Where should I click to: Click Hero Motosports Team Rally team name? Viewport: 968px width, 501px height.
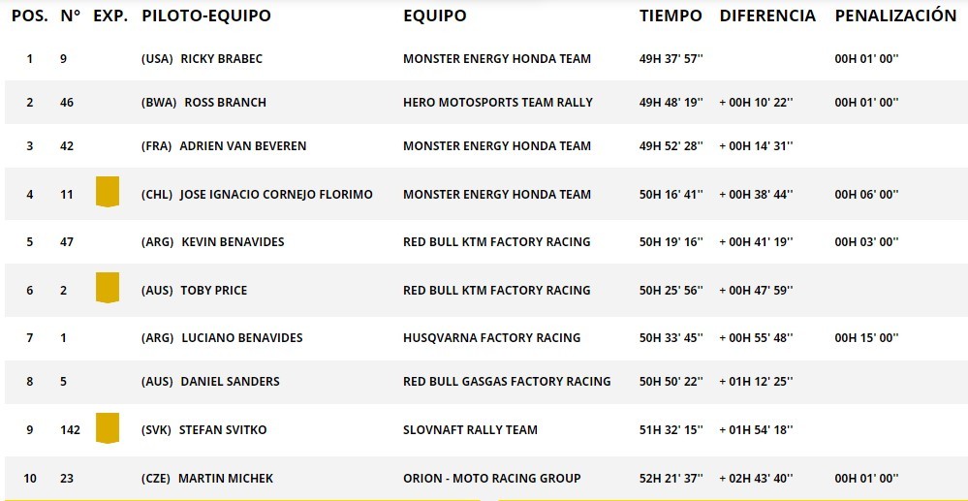[x=498, y=103]
